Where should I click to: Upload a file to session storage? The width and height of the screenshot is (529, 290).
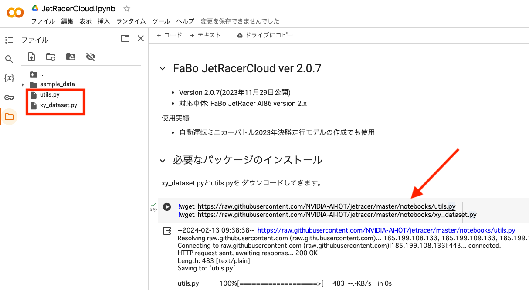31,57
